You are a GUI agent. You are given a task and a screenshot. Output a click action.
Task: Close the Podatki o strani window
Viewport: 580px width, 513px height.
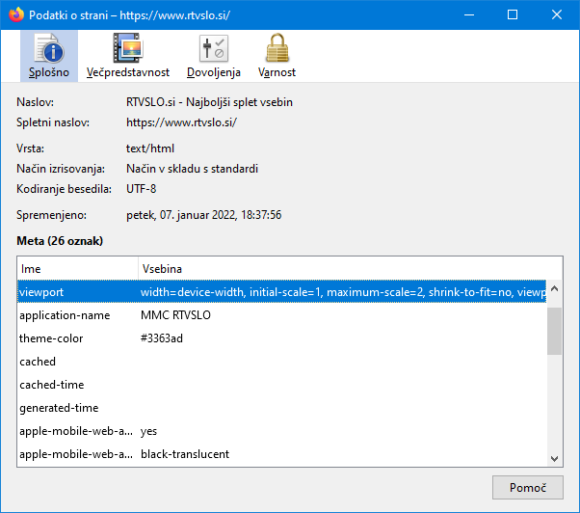[557, 14]
